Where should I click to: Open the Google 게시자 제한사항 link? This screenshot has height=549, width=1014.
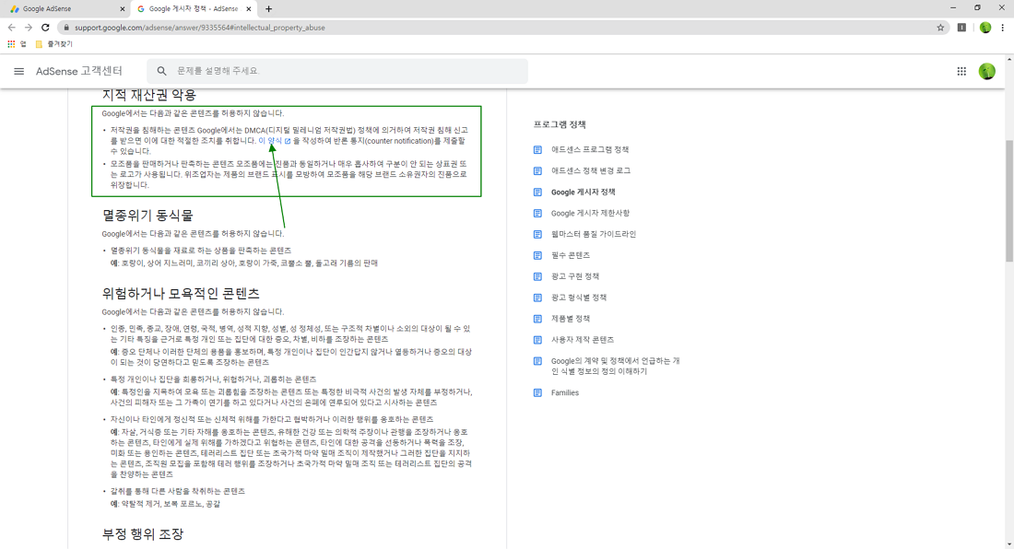(x=590, y=213)
